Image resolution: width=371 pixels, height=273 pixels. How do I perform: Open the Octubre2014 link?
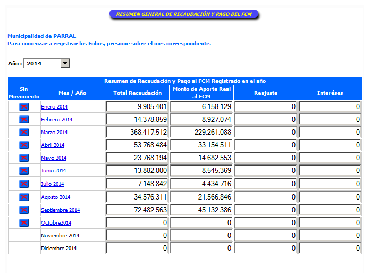coord(56,223)
